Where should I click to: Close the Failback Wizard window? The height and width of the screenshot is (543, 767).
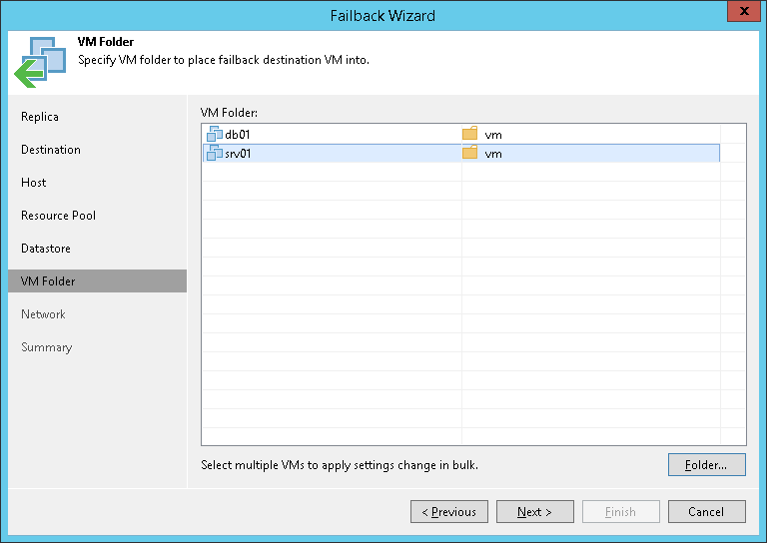[744, 11]
